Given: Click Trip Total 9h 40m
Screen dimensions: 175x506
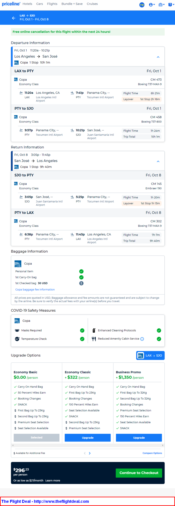Looking at the screenshot, I should pyautogui.click(x=142, y=241).
